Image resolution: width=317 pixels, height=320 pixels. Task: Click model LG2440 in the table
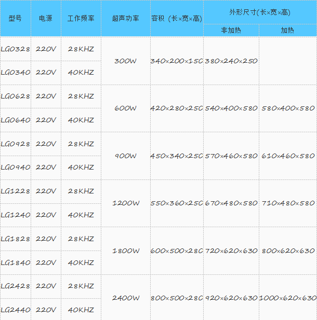(x=16, y=310)
